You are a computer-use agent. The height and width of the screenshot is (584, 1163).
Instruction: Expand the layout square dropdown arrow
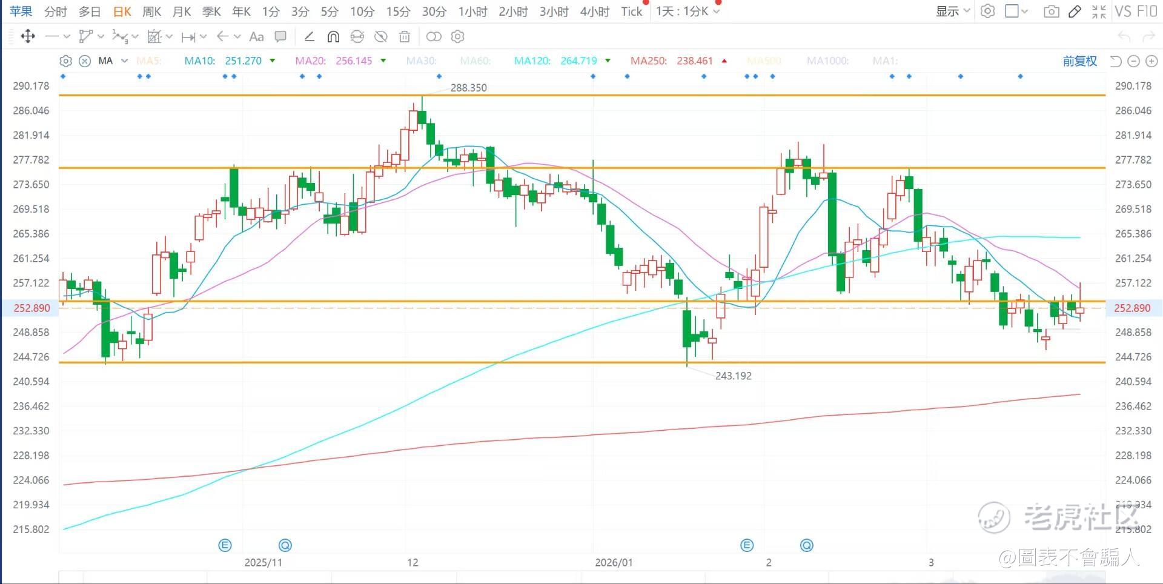pyautogui.click(x=1025, y=12)
